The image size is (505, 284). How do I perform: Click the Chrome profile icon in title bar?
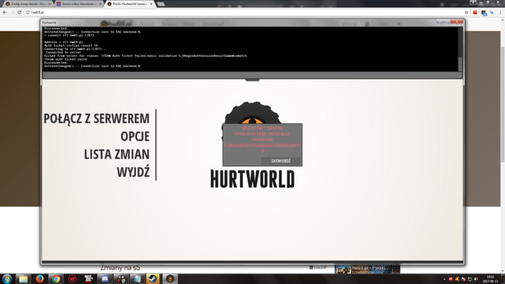coord(473,3)
